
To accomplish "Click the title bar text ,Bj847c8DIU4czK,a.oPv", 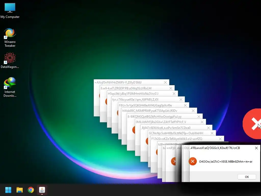I will click(x=166, y=128).
